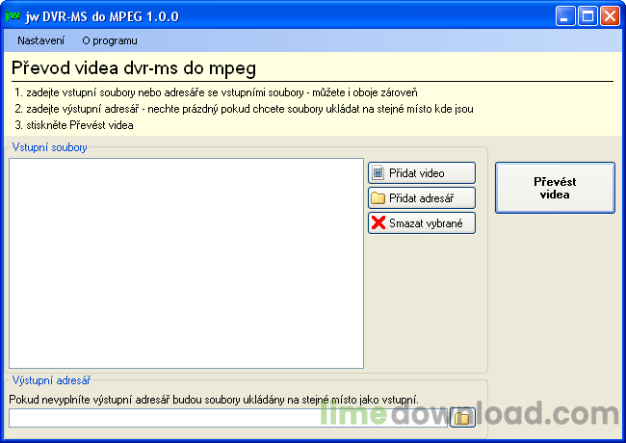Click the jw application icon in title bar
This screenshot has width=626, height=443.
coord(13,16)
